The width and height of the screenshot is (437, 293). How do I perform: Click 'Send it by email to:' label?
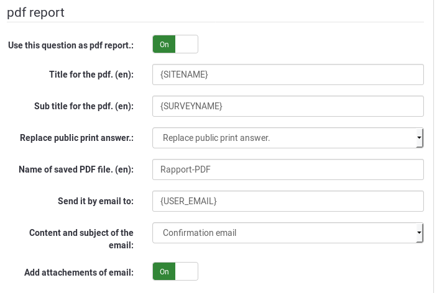click(x=96, y=201)
